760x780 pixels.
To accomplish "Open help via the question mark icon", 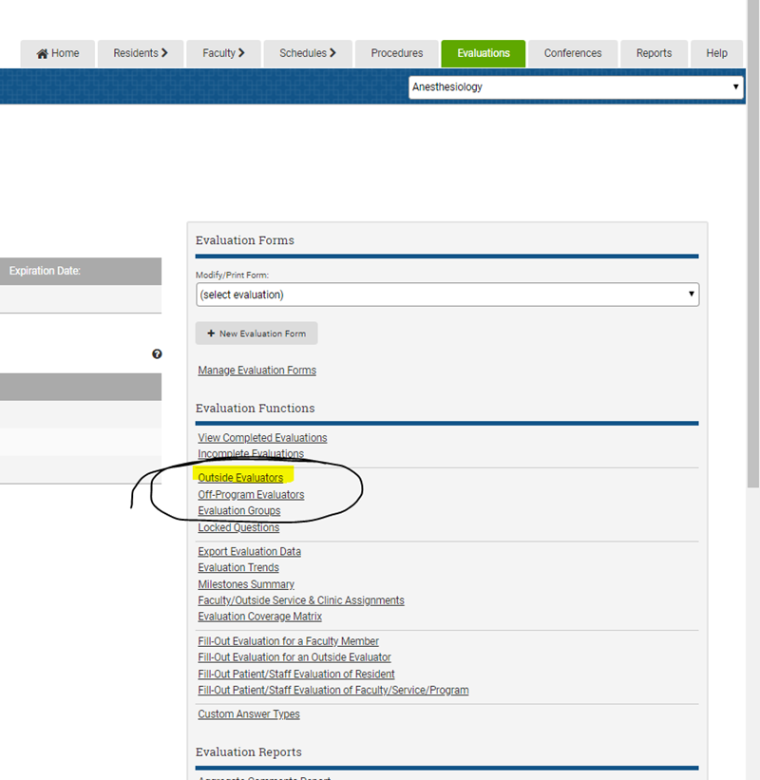I will click(x=157, y=353).
